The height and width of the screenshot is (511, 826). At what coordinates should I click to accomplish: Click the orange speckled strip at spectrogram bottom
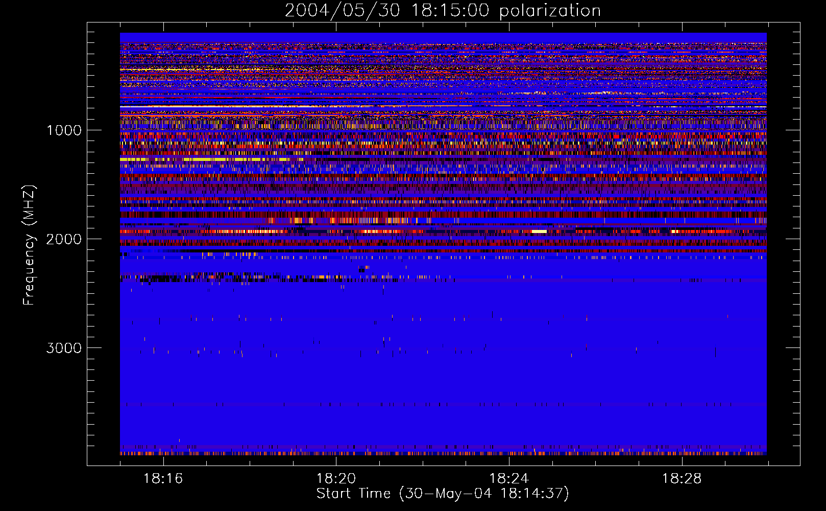[x=443, y=453]
